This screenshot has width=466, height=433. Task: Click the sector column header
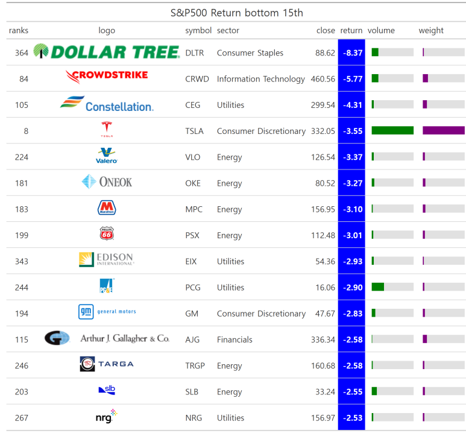[228, 30]
